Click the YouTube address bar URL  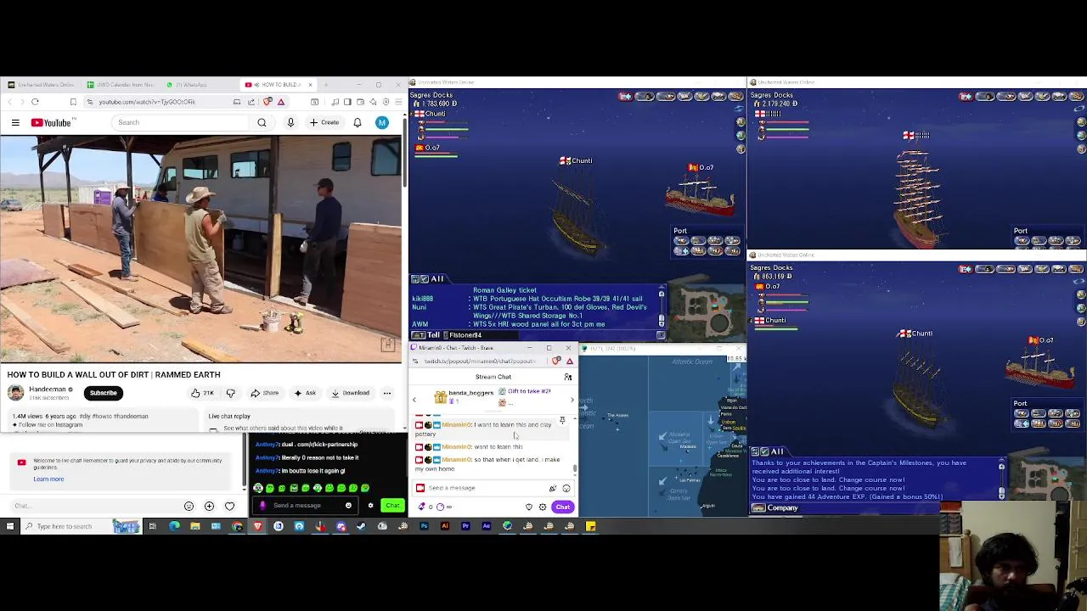(147, 102)
